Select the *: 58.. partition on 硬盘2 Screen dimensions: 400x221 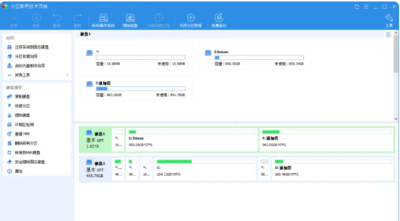pyautogui.click(x=264, y=169)
